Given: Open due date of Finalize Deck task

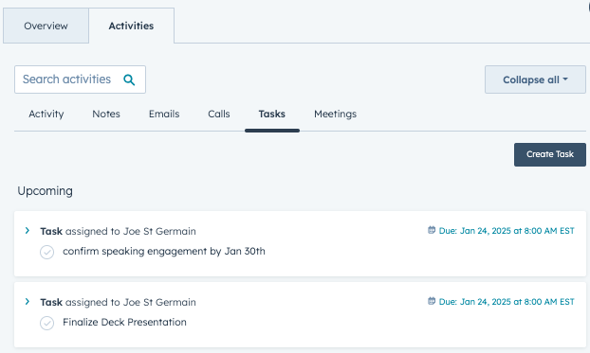Looking at the screenshot, I should (x=507, y=302).
